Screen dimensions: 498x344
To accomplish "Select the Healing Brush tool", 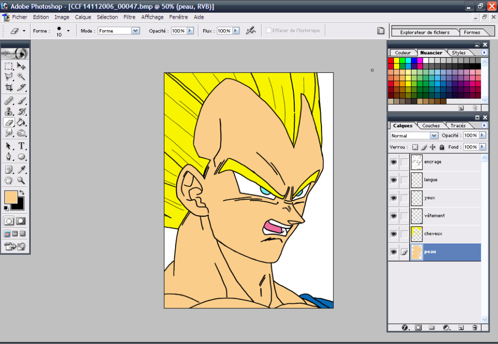I will 9,101.
